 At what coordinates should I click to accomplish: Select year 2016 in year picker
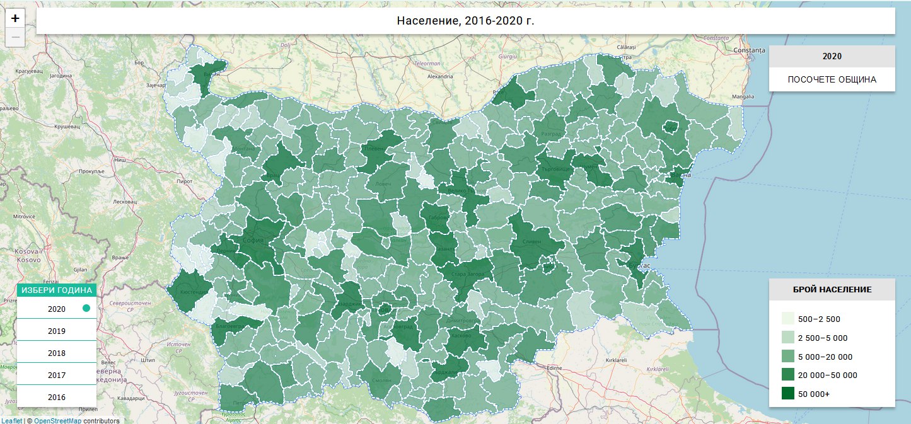pos(57,397)
